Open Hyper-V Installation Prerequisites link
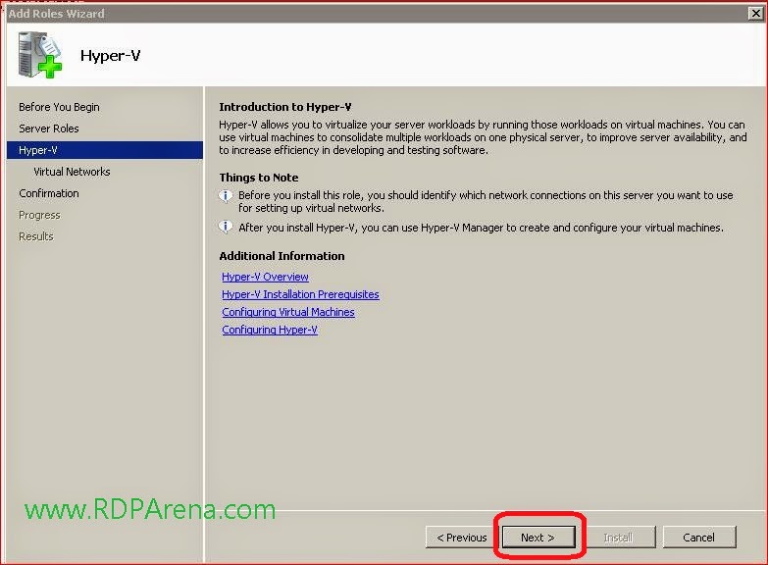Viewport: 768px width, 565px height. point(300,294)
